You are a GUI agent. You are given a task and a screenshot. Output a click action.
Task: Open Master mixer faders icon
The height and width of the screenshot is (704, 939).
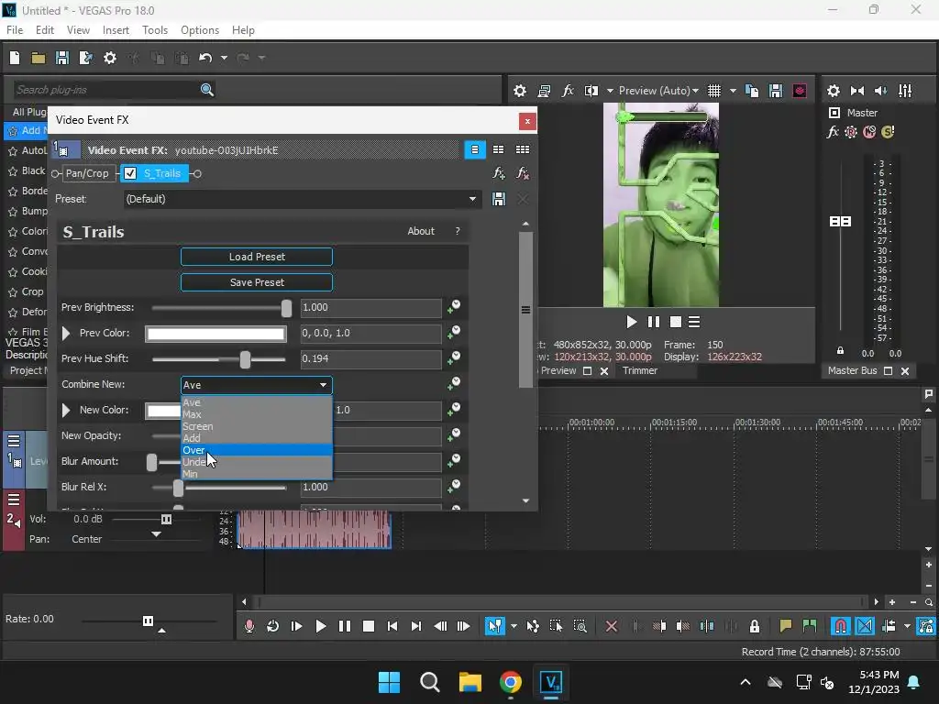tap(905, 91)
